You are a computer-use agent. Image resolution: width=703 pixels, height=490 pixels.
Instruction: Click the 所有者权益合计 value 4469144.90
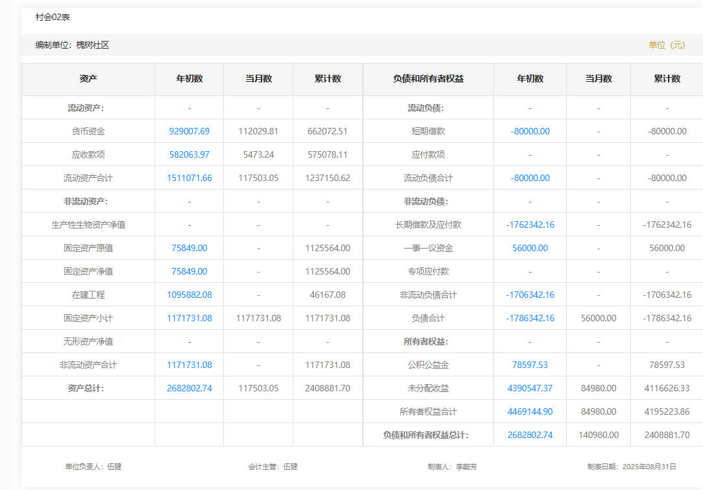tap(530, 411)
